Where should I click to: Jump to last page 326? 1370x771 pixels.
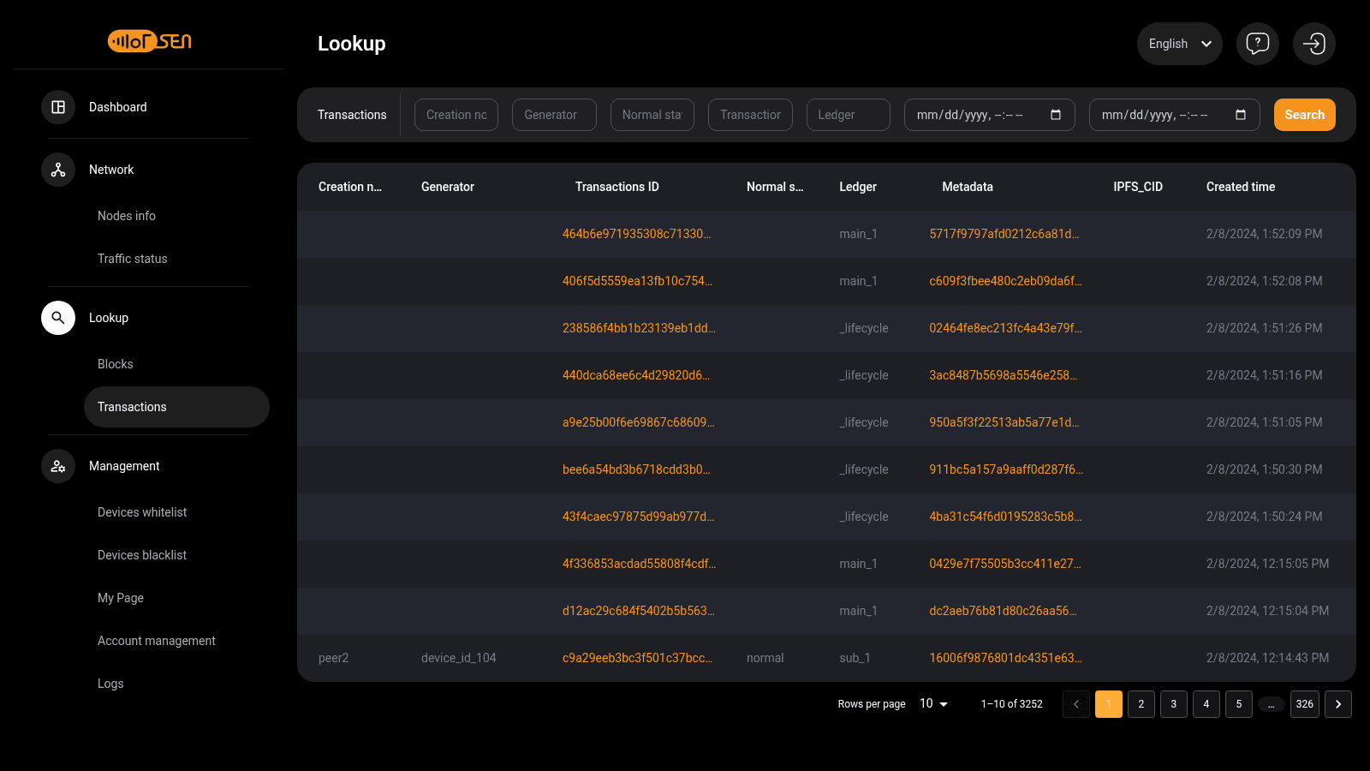click(x=1305, y=704)
